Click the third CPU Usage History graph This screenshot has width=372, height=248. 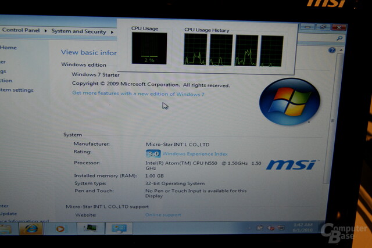(x=246, y=51)
